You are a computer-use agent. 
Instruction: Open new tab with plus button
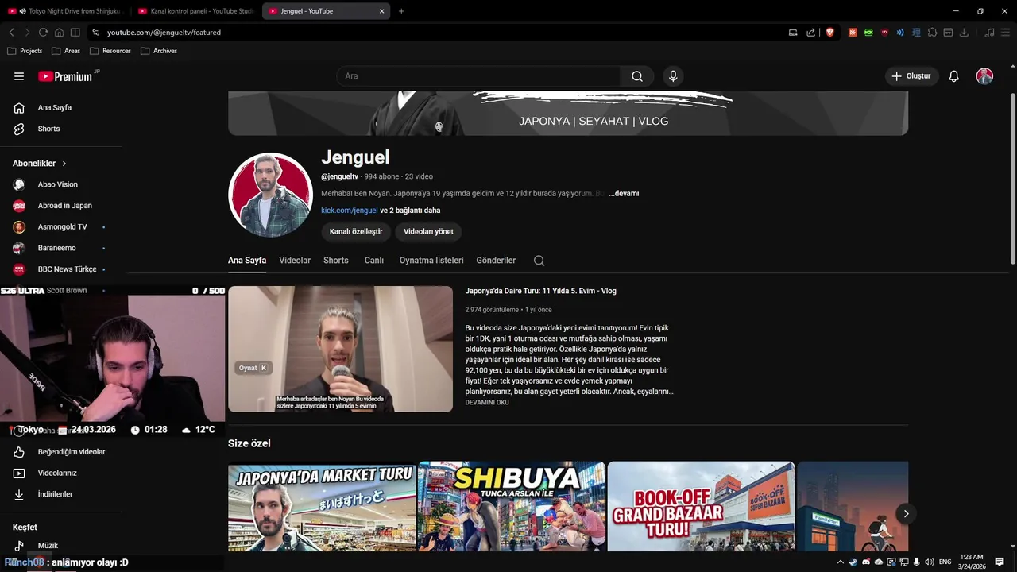pyautogui.click(x=401, y=11)
